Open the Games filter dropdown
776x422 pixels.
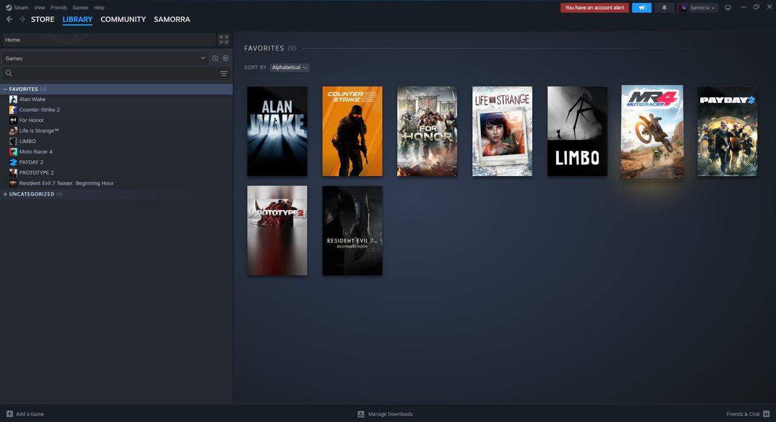[105, 58]
